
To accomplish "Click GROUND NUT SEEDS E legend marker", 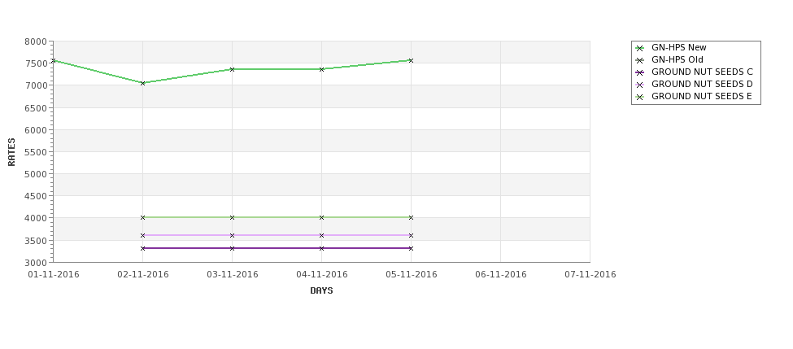I will (640, 97).
